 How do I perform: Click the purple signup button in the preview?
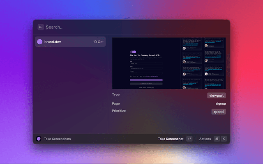point(146,80)
